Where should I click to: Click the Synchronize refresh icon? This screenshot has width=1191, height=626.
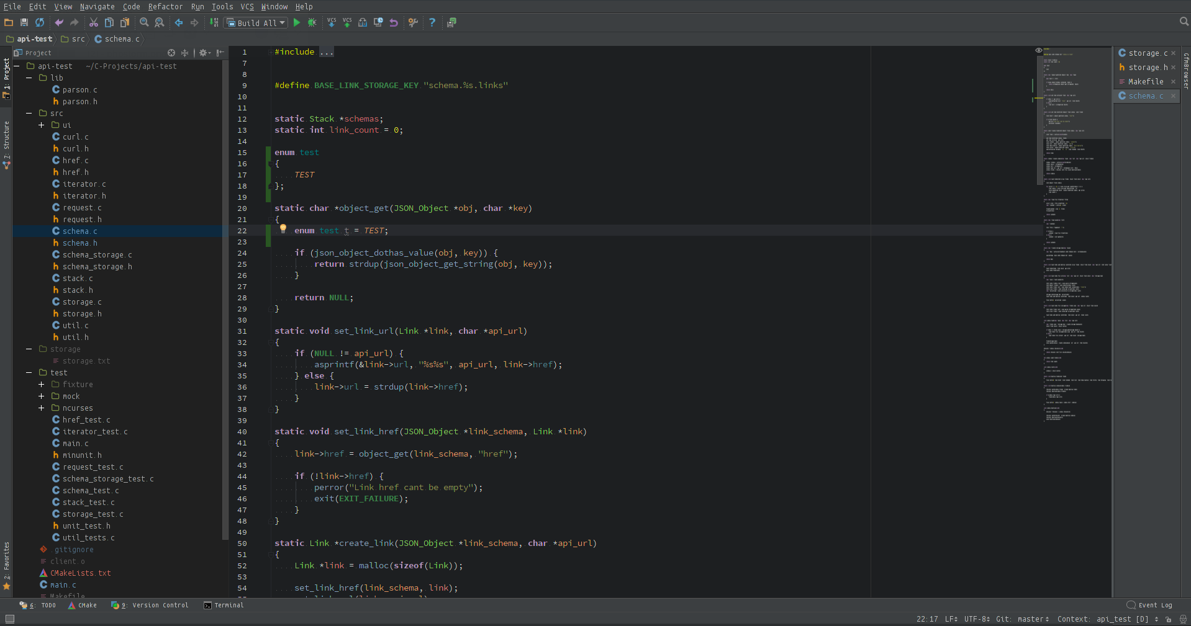tap(40, 22)
